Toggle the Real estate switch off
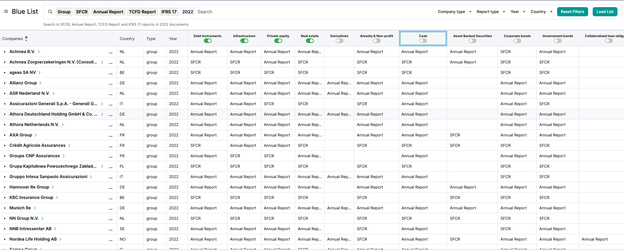The width and height of the screenshot is (624, 252). [310, 41]
